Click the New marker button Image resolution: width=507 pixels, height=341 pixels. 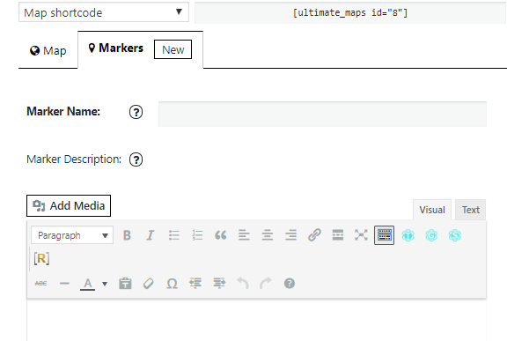[173, 49]
